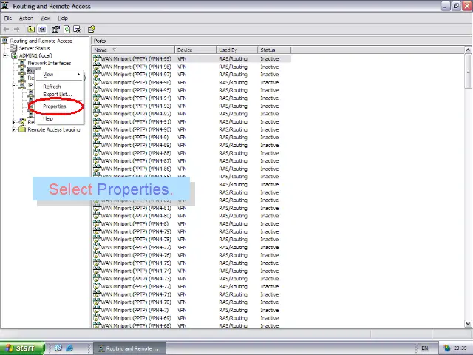The height and width of the screenshot is (355, 473).
Task: Sort by the Status column header
Action: click(x=274, y=50)
